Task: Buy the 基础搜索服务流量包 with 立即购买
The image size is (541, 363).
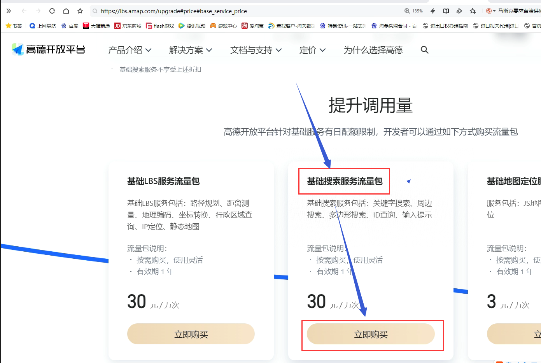Action: point(371,334)
